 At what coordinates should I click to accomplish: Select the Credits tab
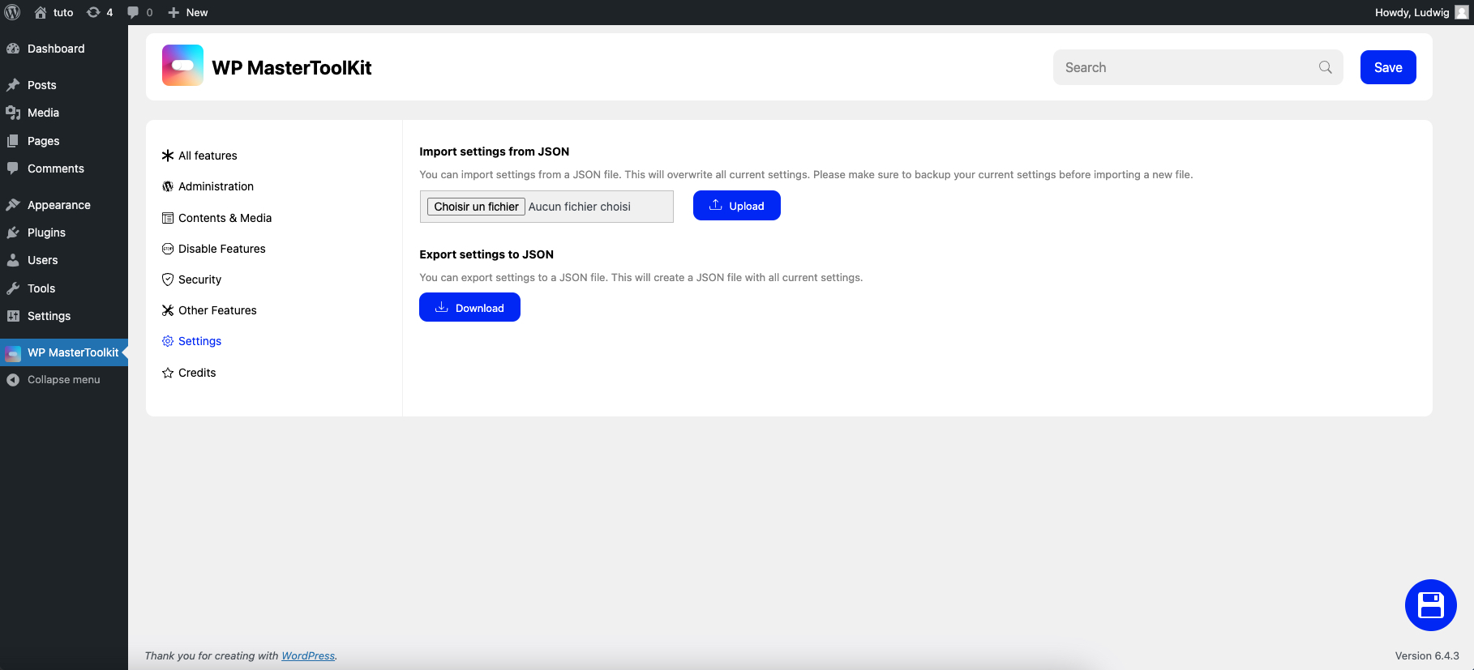(189, 373)
